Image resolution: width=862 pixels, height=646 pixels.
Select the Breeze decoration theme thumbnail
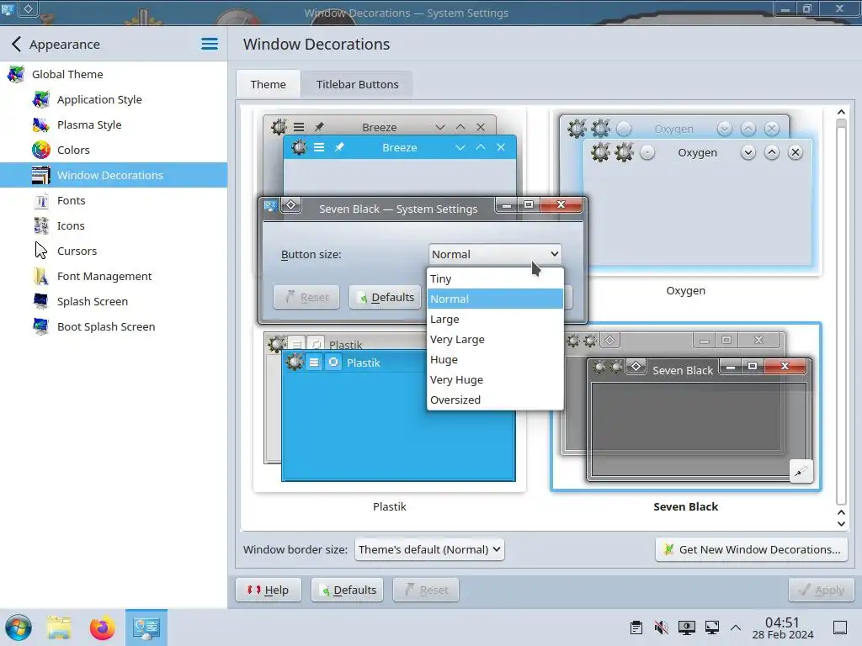pyautogui.click(x=389, y=154)
